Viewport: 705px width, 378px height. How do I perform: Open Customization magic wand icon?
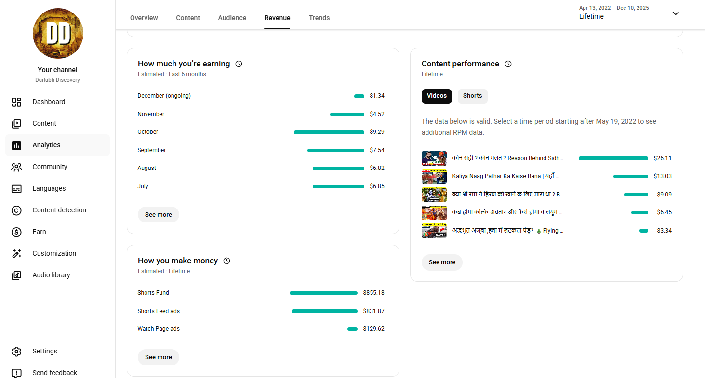pyautogui.click(x=16, y=254)
